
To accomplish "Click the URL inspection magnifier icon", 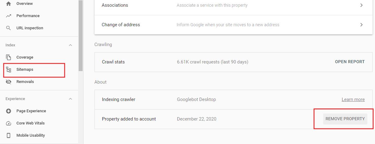I will 9,28.
